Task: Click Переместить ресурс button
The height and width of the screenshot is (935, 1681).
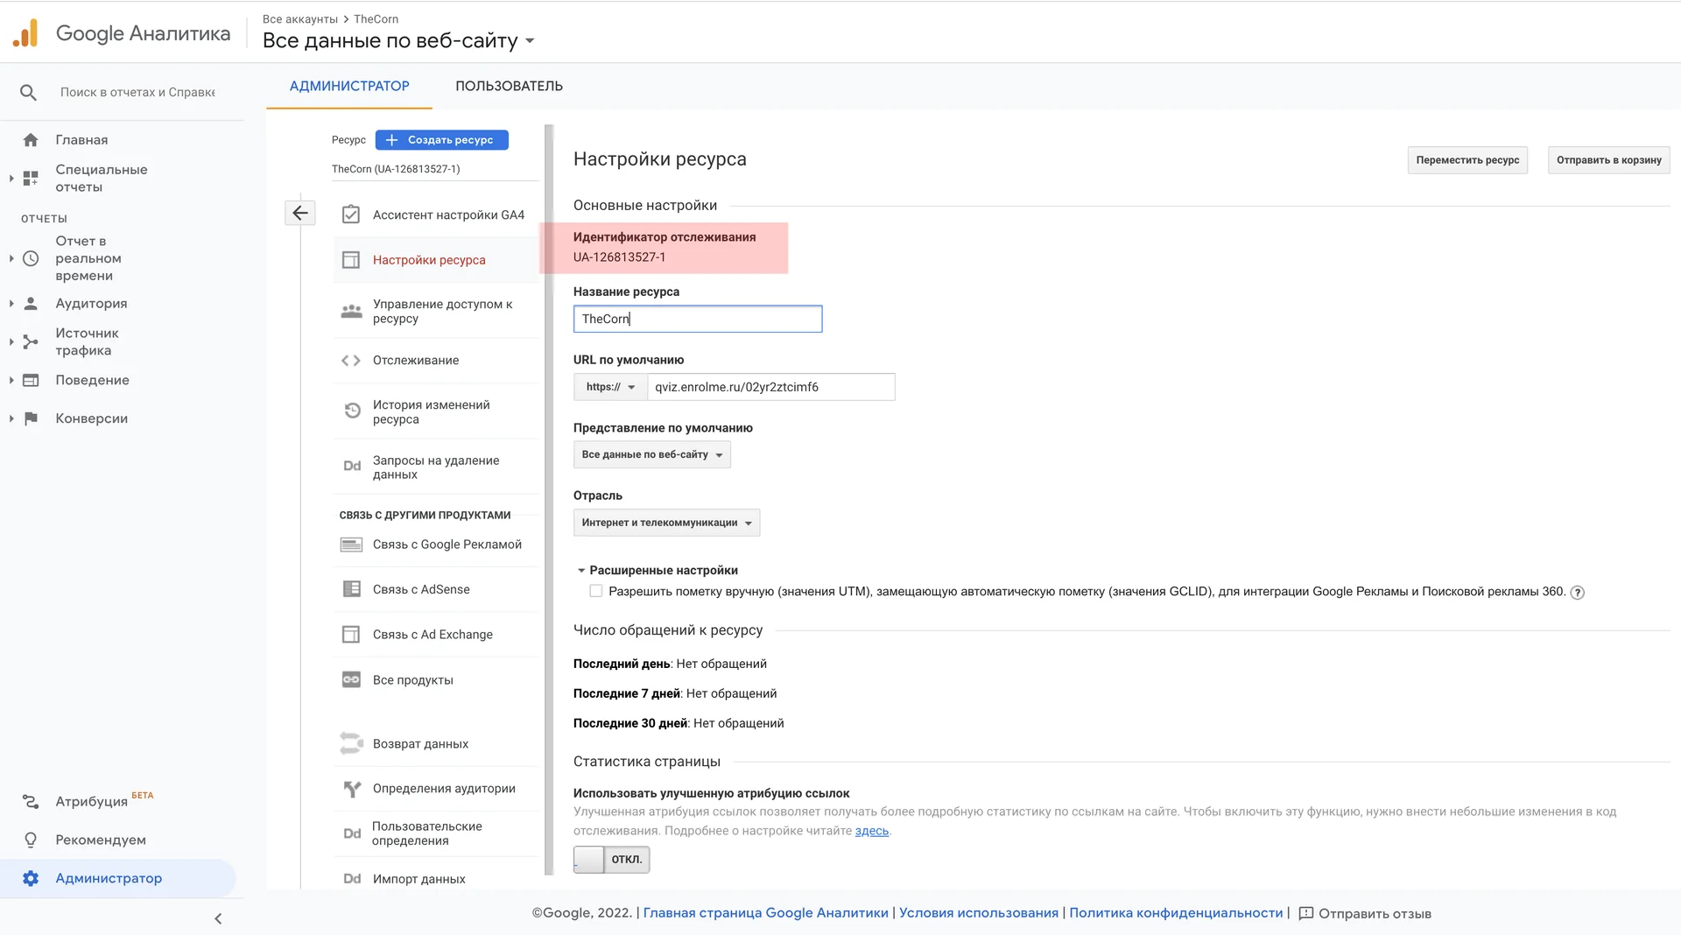Action: [1467, 160]
